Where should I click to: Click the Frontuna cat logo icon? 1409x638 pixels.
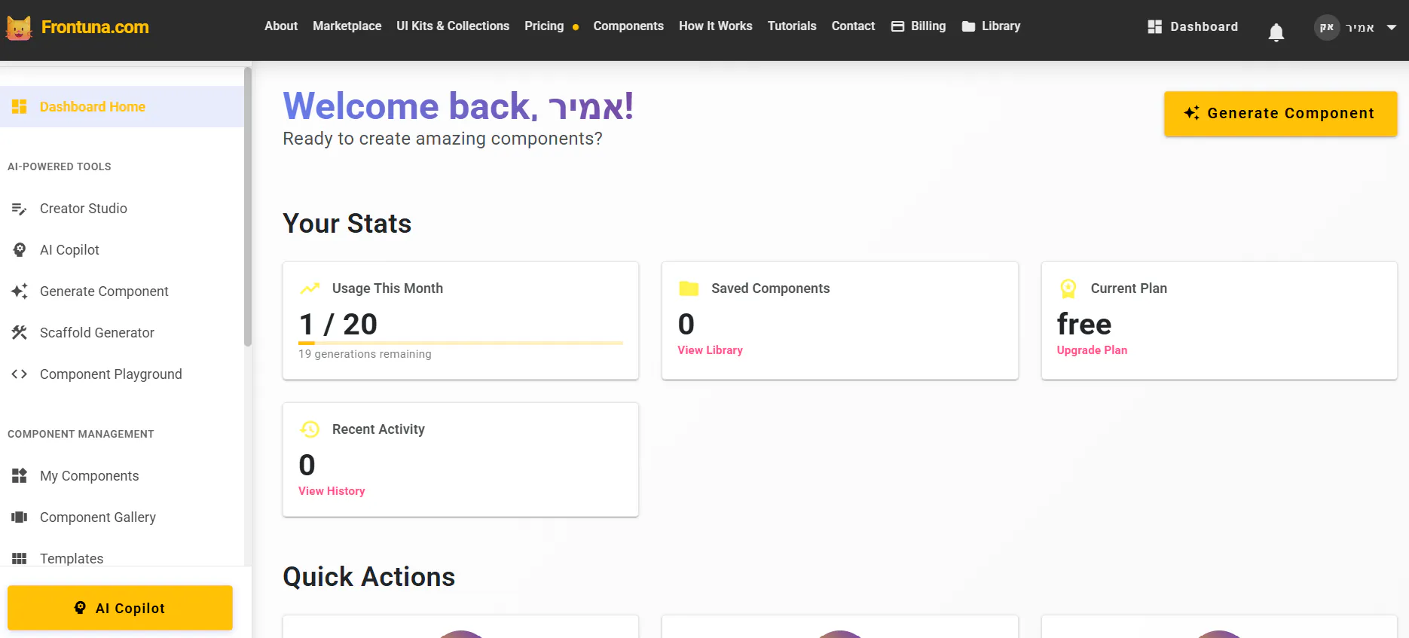[x=19, y=28]
